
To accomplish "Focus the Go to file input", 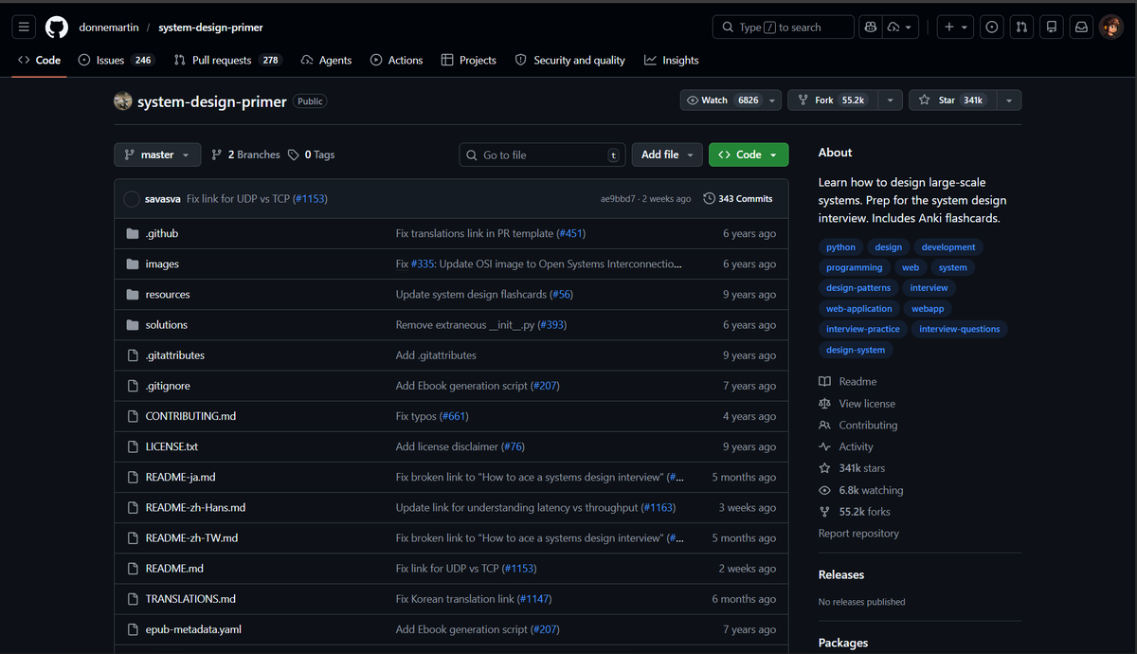I will tap(544, 154).
